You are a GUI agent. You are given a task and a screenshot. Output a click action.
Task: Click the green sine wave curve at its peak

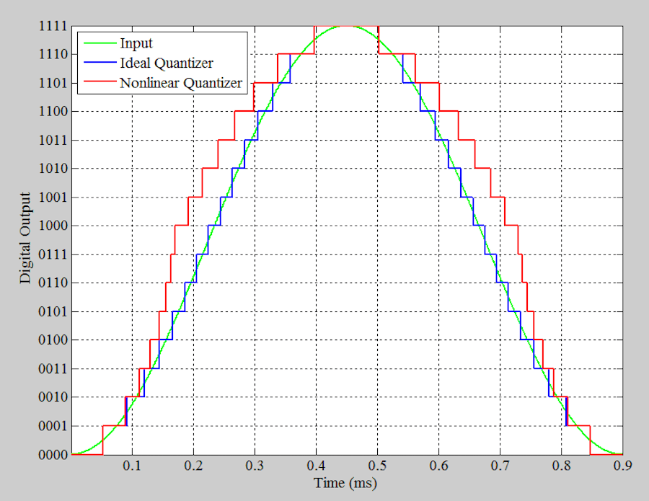coord(346,26)
